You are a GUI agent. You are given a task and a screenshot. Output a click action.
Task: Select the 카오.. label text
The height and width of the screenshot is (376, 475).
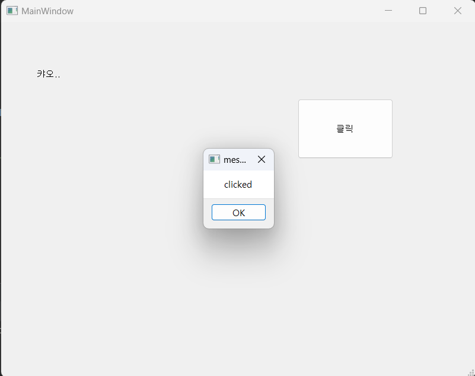[49, 74]
